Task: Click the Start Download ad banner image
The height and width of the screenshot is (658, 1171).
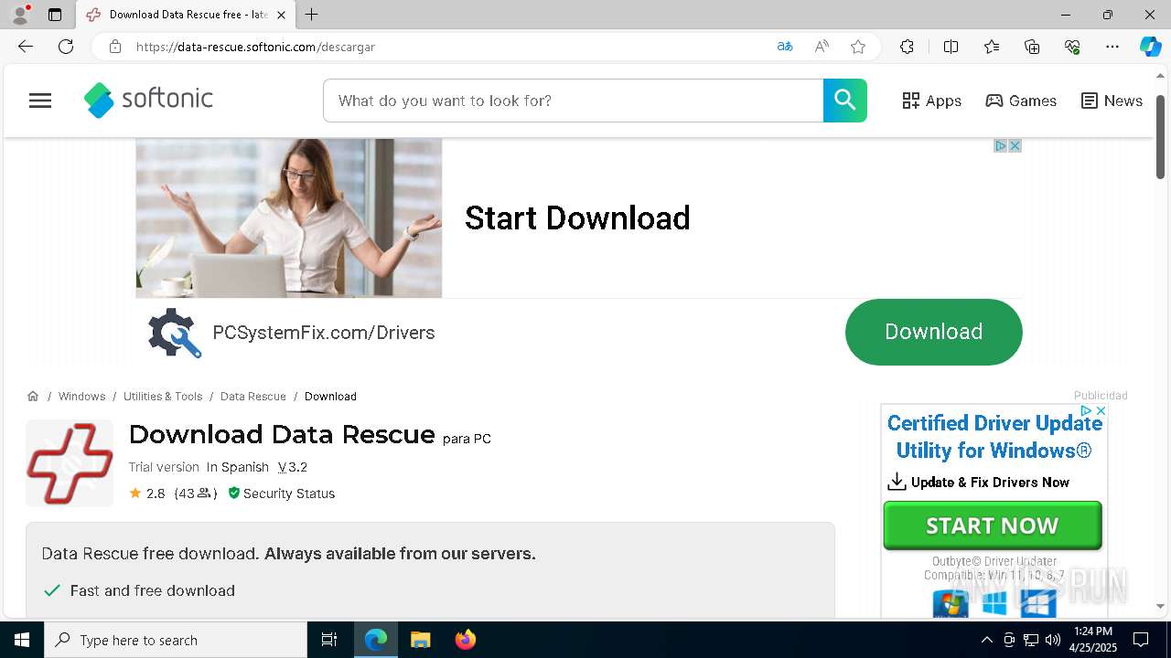Action: tap(289, 218)
